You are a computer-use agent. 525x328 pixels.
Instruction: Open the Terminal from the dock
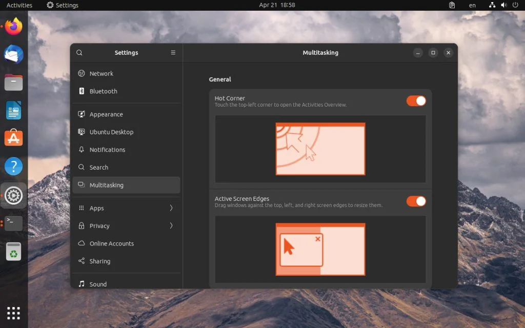click(x=13, y=223)
